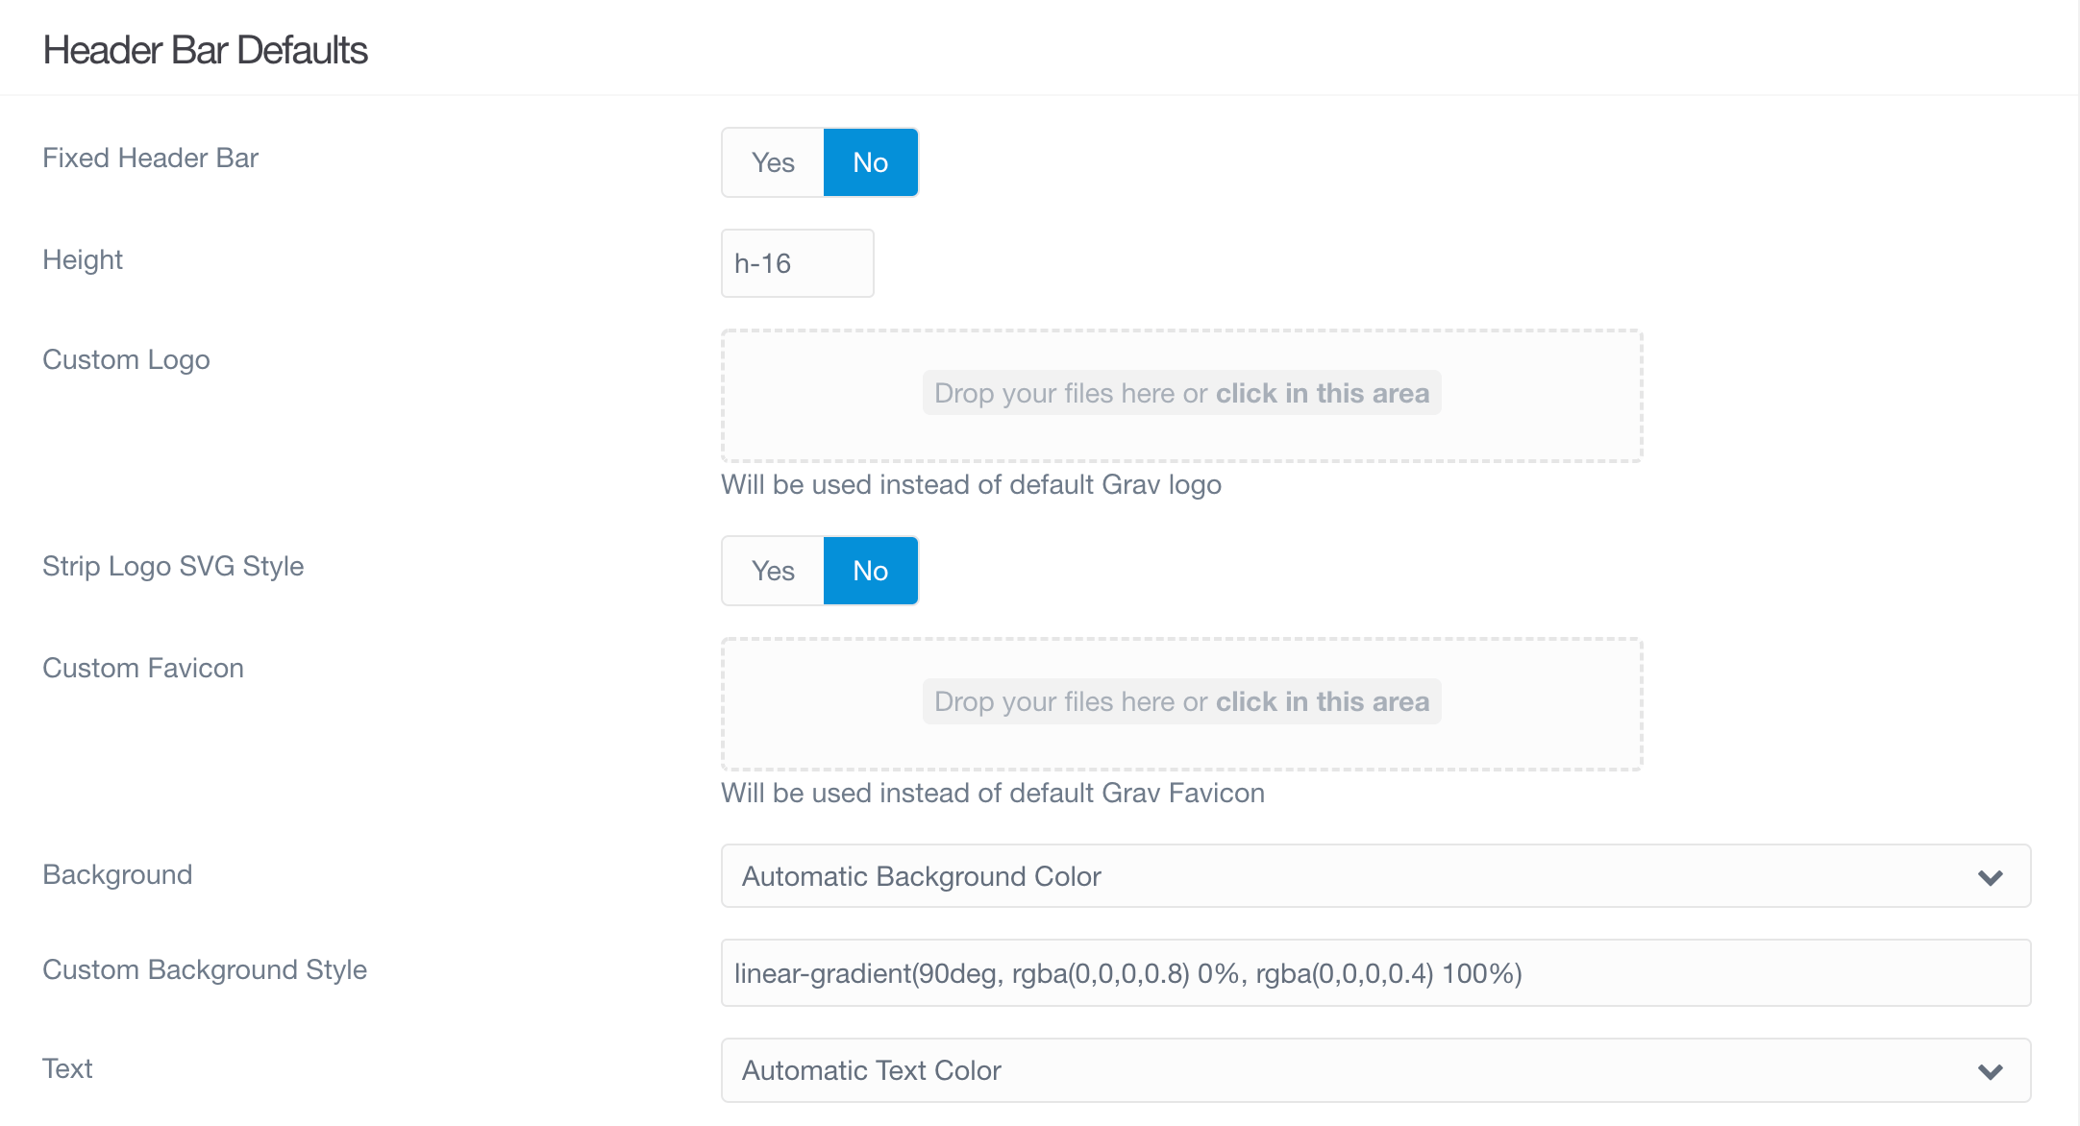Focus the Custom Background Style linear-gradient field
The height and width of the screenshot is (1126, 2080).
1376,973
